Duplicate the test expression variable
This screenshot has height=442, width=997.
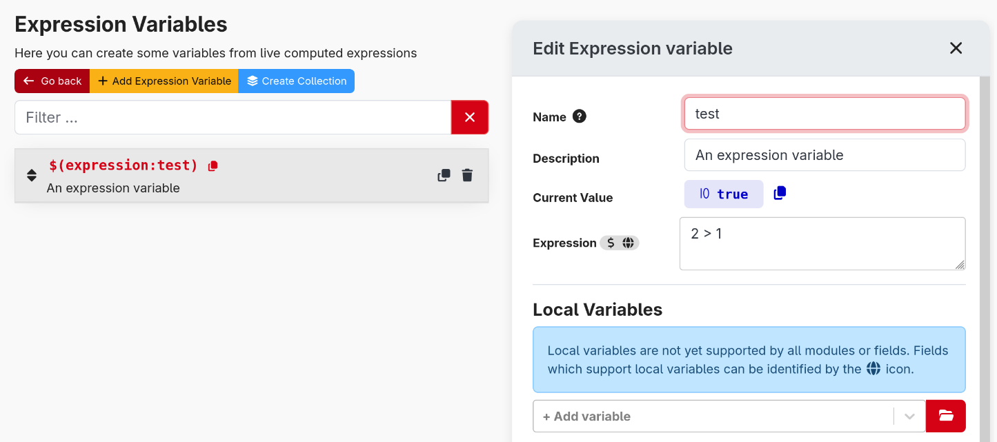(443, 175)
